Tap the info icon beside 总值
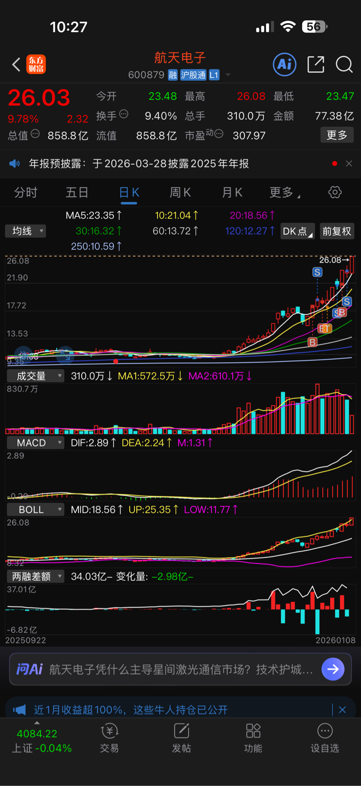Viewport: 361px width, 786px height. click(35, 134)
